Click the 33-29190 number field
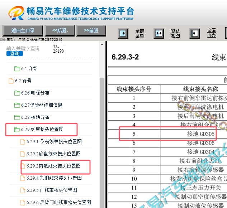 (58, 49)
